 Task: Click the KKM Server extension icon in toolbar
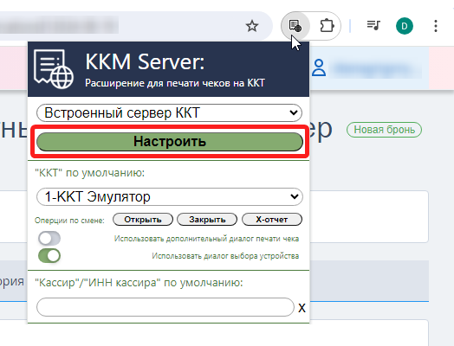[x=295, y=26]
